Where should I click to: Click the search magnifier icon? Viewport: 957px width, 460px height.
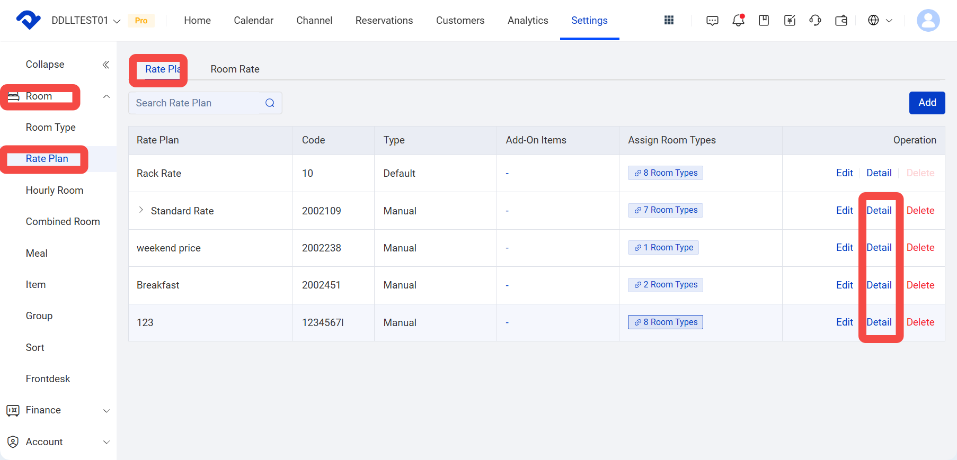pos(270,103)
